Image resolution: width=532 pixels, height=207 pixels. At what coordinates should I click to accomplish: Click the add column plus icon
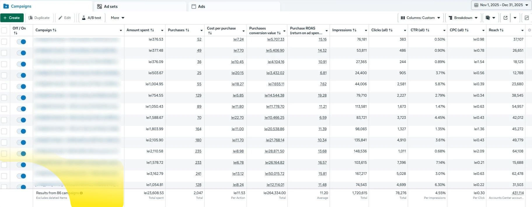(529, 30)
